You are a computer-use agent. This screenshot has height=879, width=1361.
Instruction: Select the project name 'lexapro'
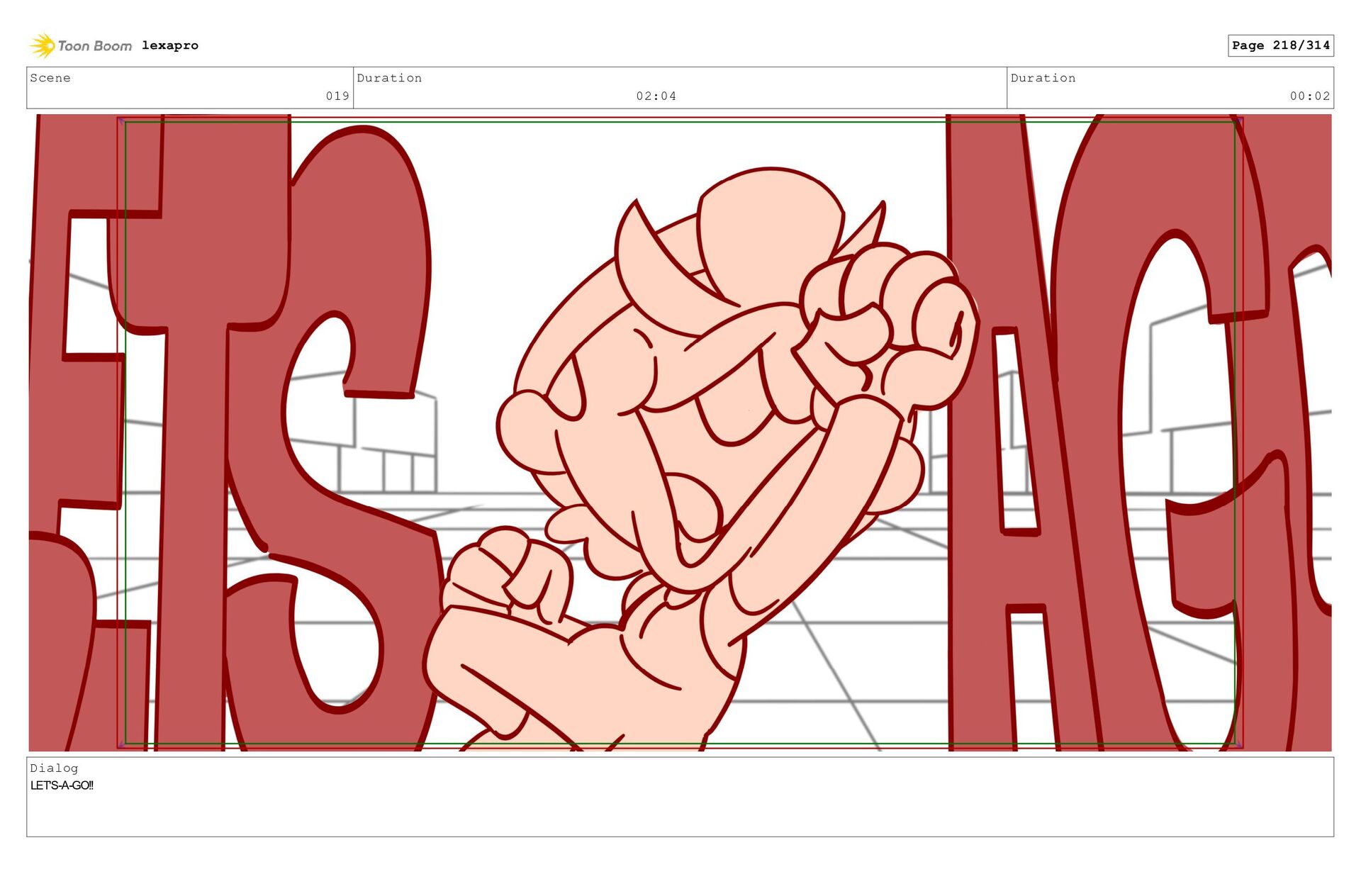tap(170, 45)
